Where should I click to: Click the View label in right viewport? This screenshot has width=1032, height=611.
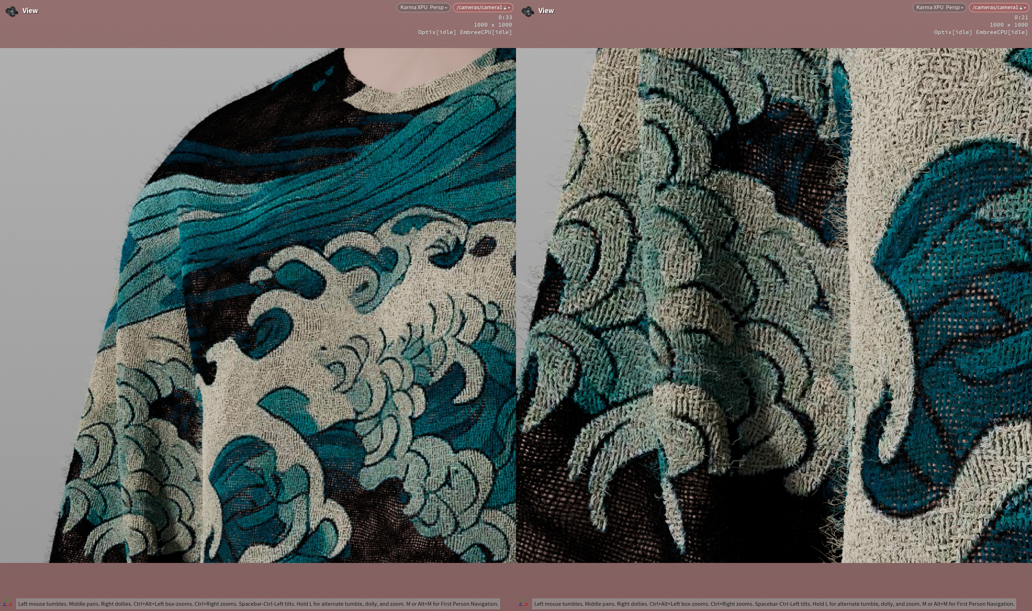click(546, 11)
